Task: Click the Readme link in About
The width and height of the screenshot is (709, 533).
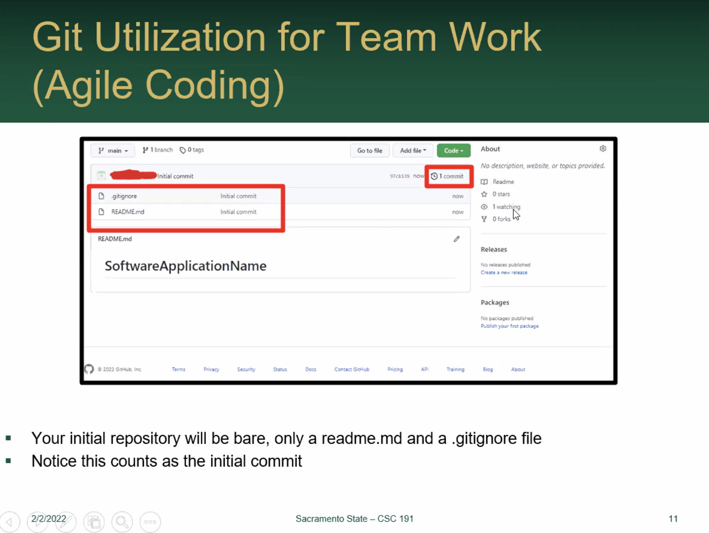Action: [x=503, y=182]
